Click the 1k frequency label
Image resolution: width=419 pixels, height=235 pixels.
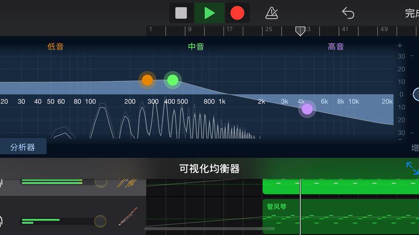point(222,102)
